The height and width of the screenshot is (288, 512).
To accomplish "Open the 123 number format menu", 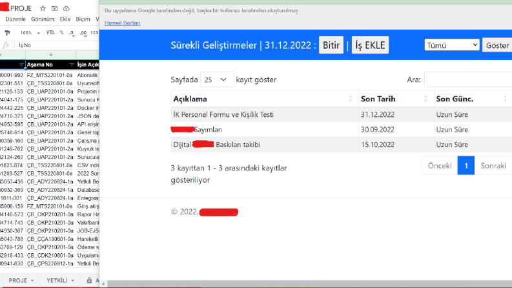I will click(x=94, y=33).
